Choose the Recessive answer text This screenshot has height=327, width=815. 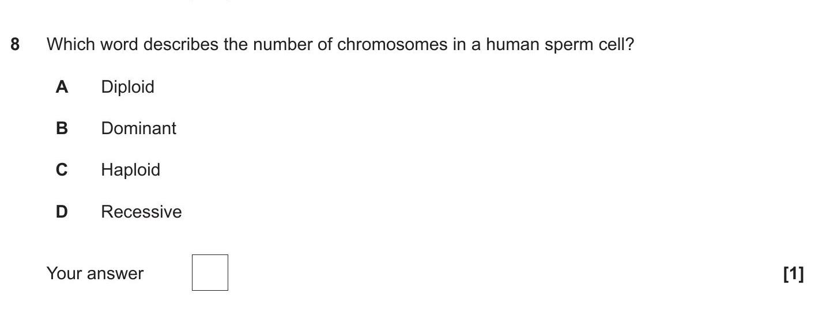coord(141,212)
